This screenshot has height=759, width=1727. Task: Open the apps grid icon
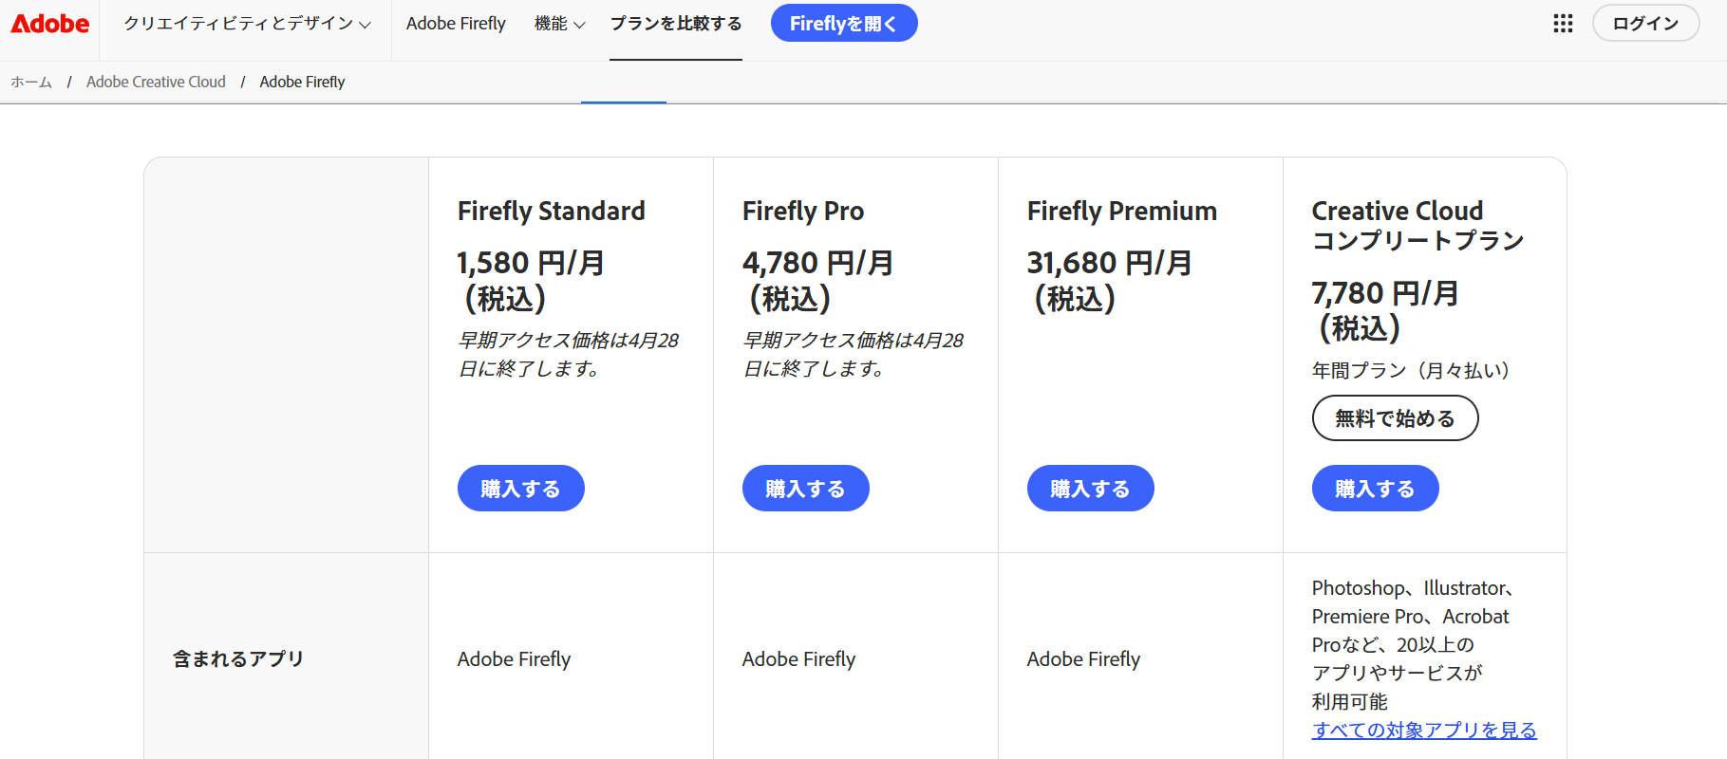click(x=1563, y=24)
